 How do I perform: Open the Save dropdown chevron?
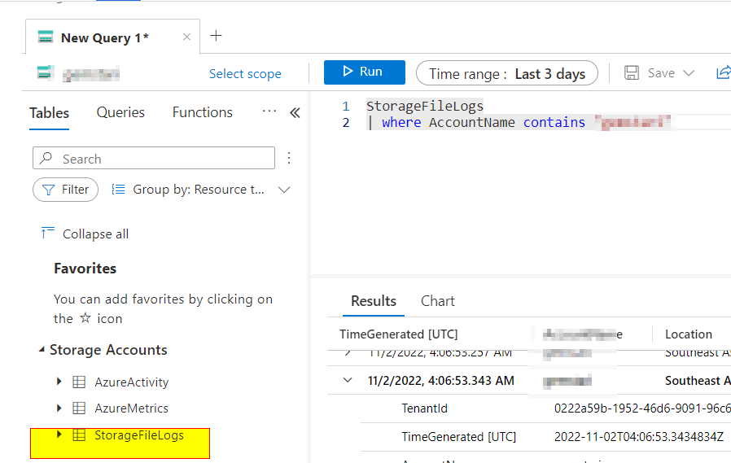tap(689, 73)
